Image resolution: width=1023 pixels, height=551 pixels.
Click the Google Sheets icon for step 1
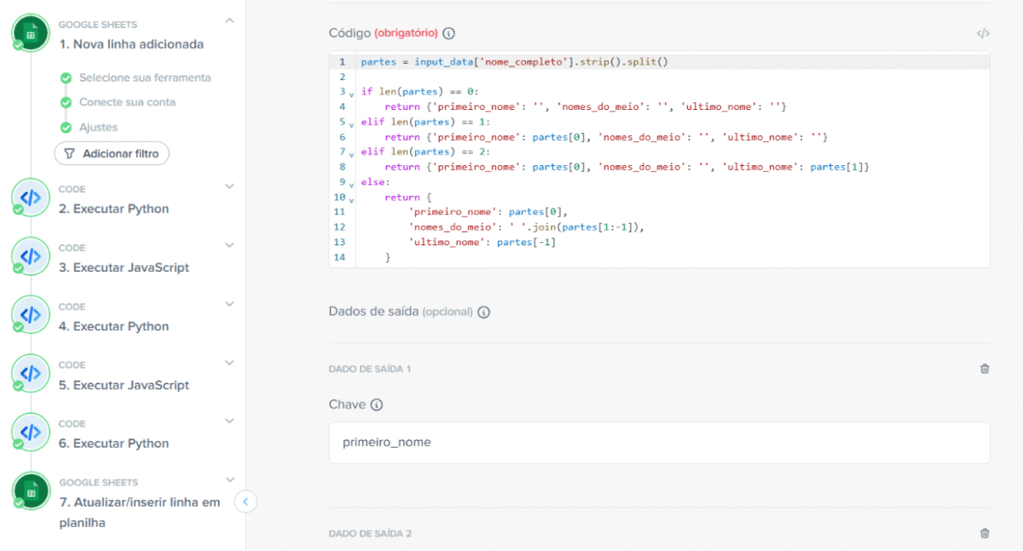click(31, 32)
